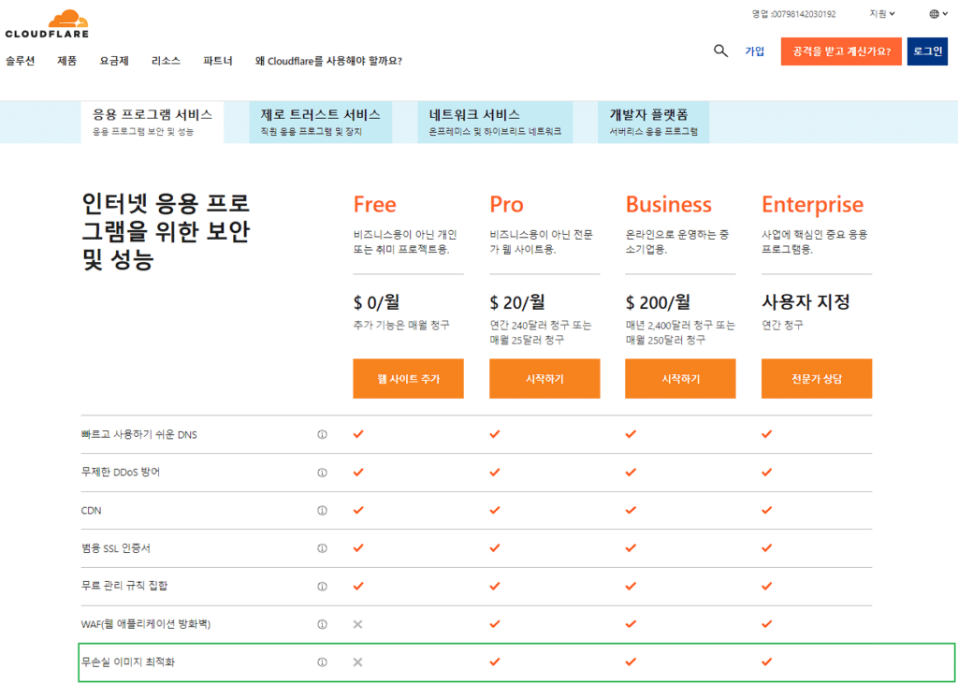Click the 공격을 받고 계신가요? button
The image size is (958, 684).
coord(841,51)
